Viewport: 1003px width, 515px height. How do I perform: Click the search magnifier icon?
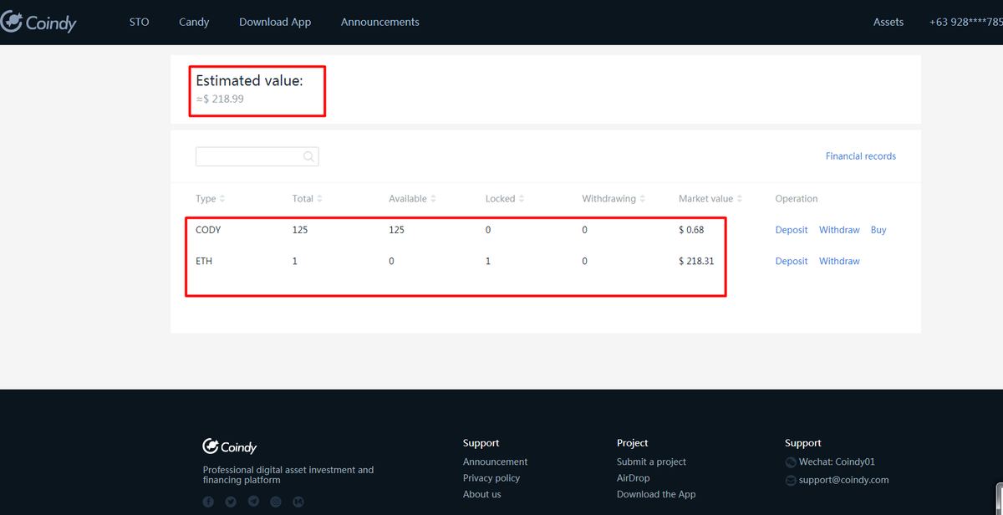click(308, 156)
